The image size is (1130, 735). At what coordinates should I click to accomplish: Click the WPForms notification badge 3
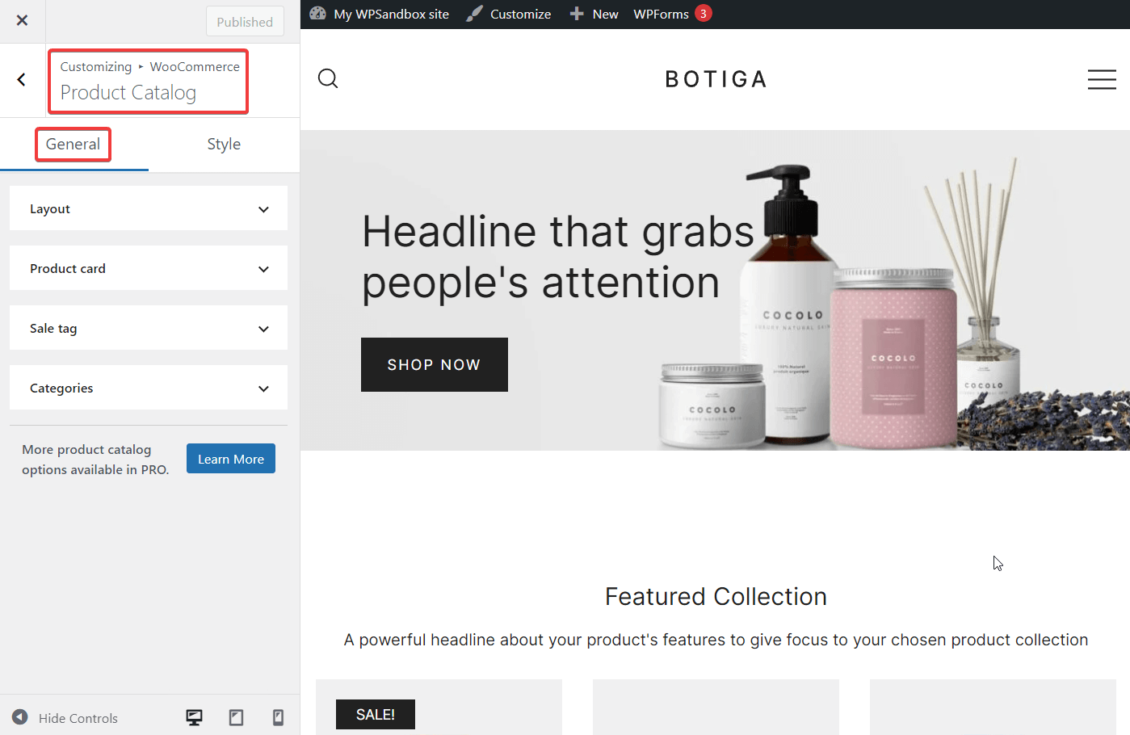point(704,14)
